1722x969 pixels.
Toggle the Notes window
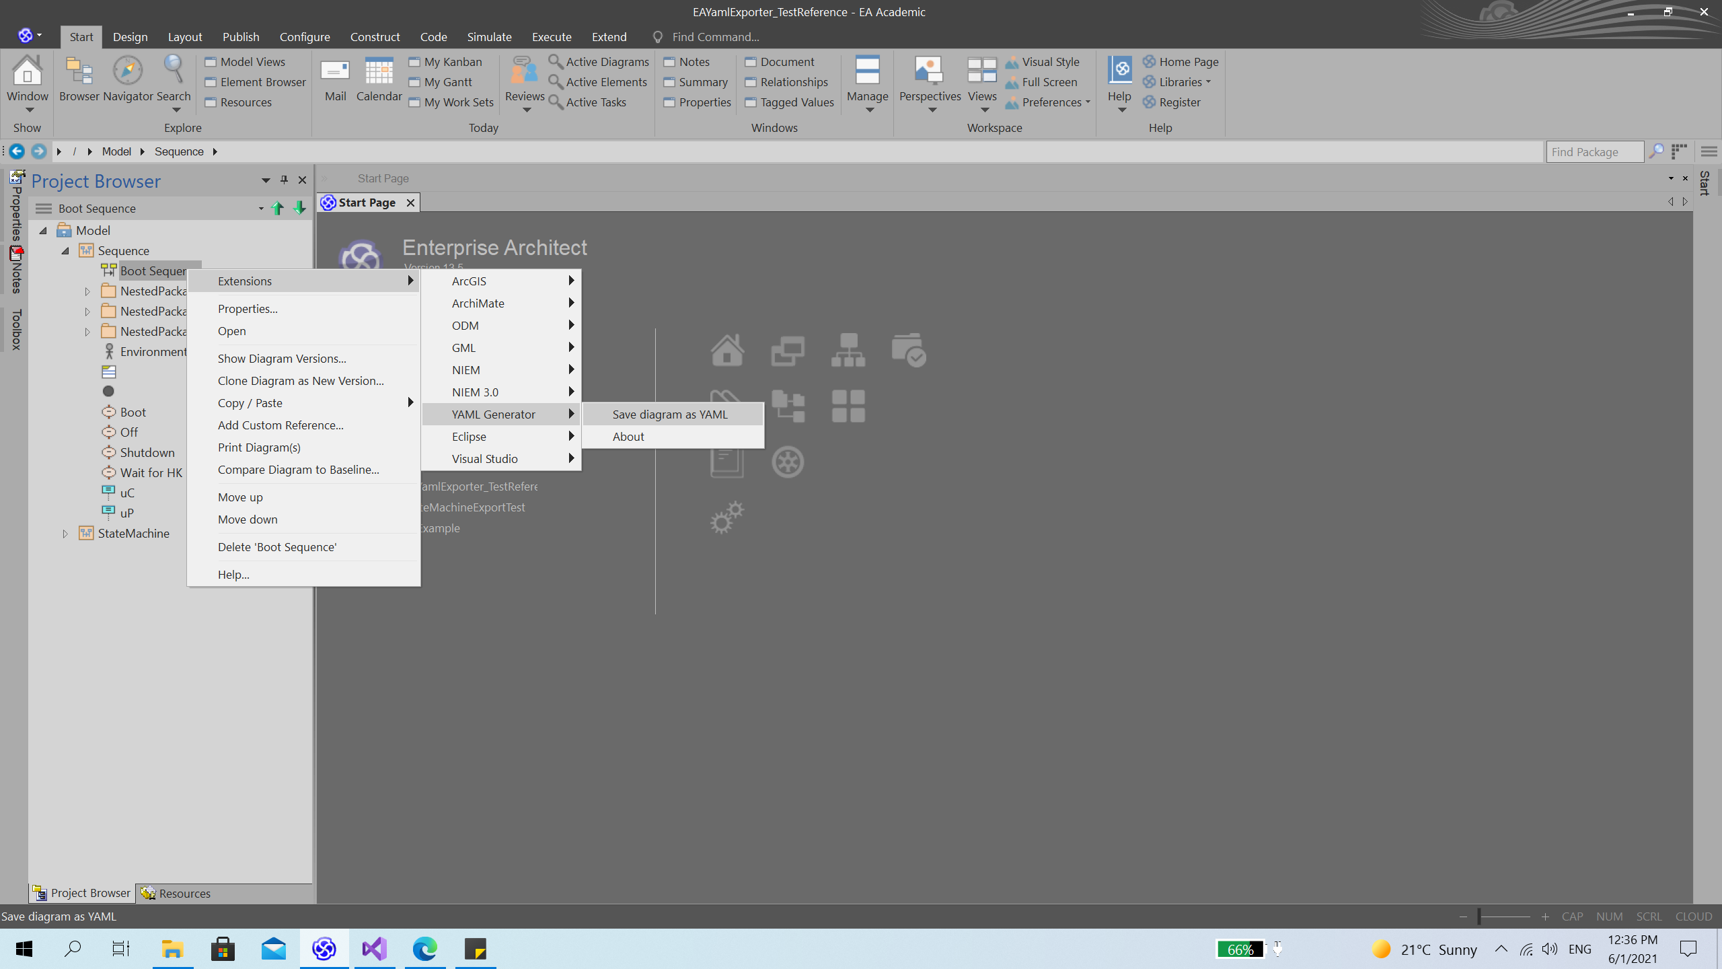[x=687, y=62]
